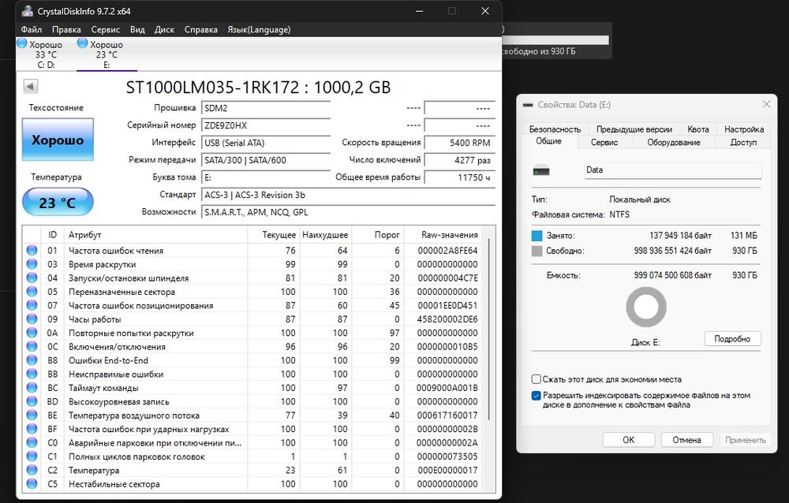The image size is (789, 503).
Task: Click status orb of attribute 03 row
Action: (x=32, y=264)
